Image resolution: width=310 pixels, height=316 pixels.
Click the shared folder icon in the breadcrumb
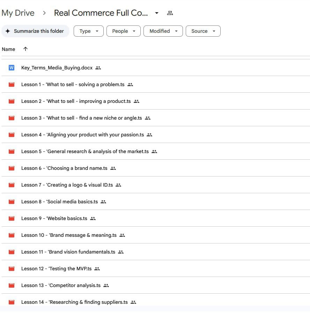click(170, 13)
